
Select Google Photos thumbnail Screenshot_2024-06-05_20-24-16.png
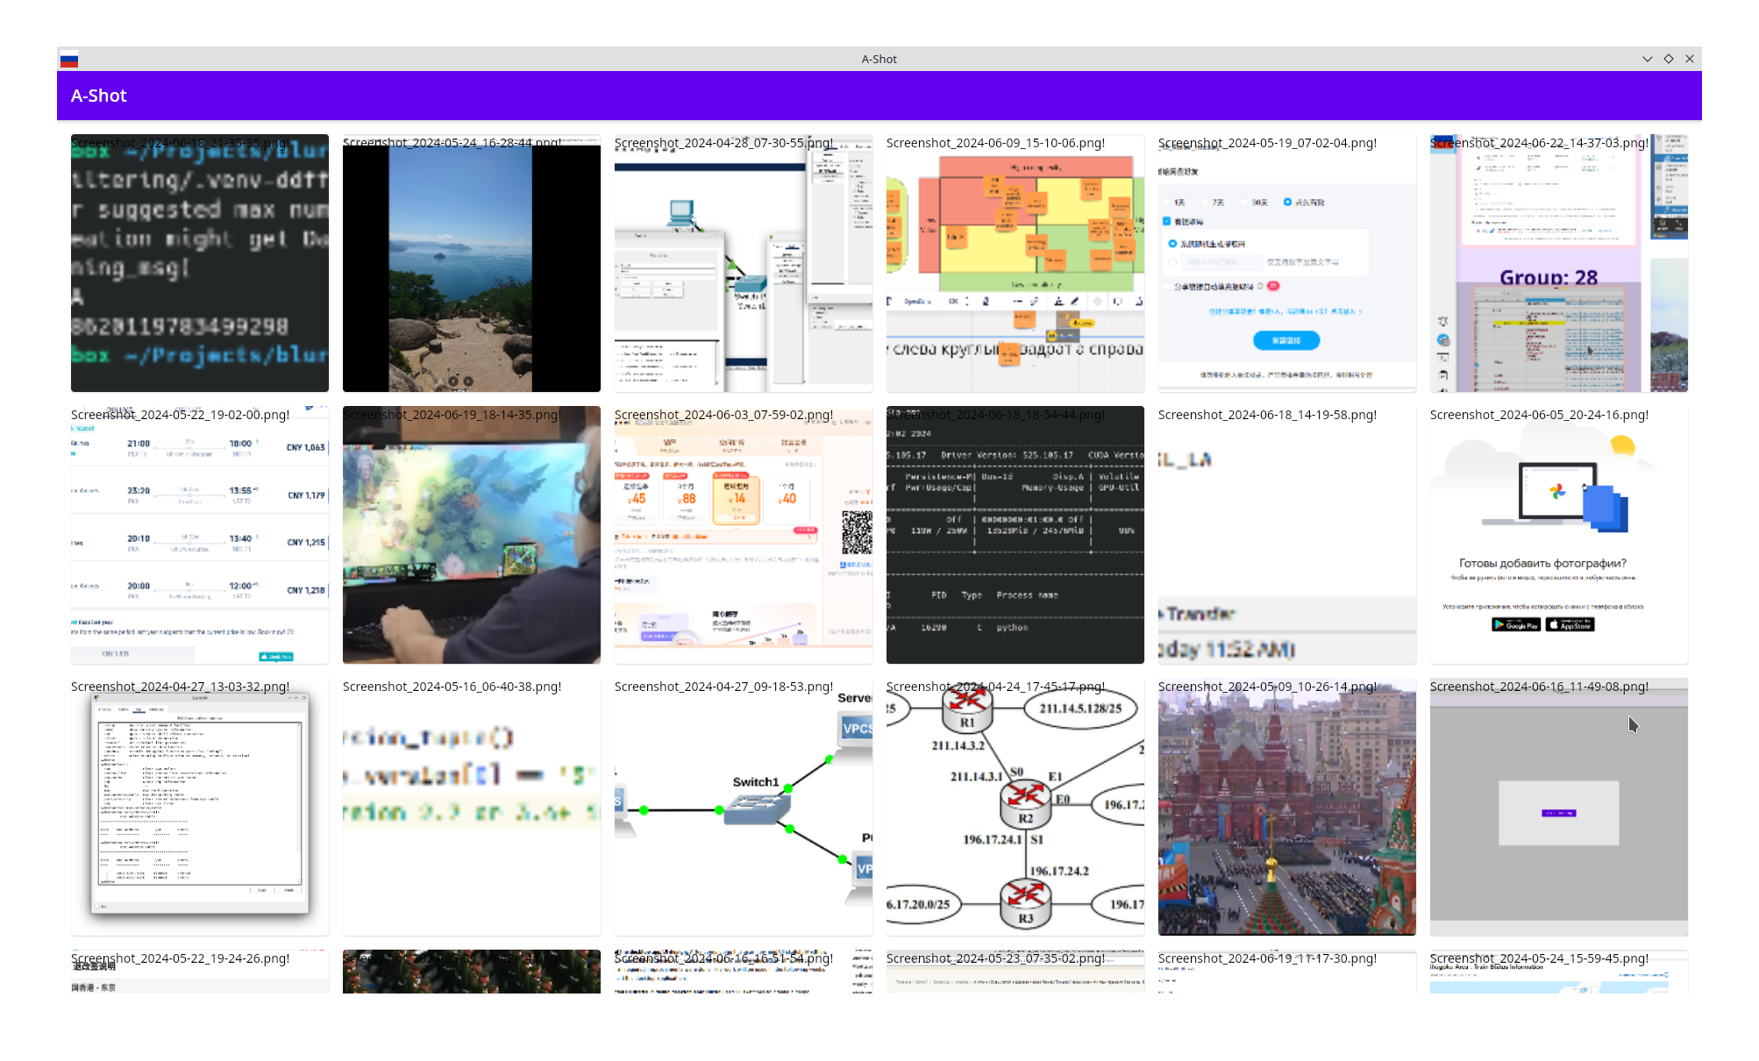pos(1559,535)
